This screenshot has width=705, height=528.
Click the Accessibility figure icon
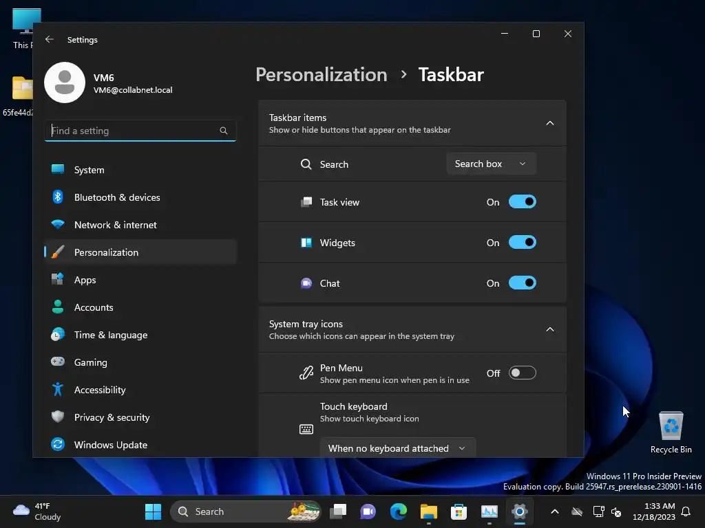click(58, 389)
